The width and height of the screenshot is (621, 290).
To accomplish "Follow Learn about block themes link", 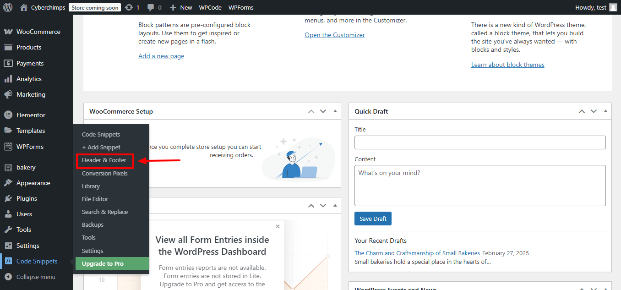I will (508, 65).
